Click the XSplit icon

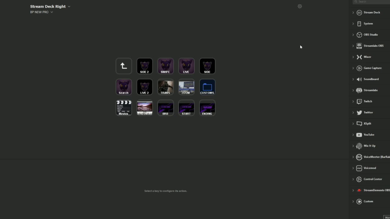click(x=359, y=123)
